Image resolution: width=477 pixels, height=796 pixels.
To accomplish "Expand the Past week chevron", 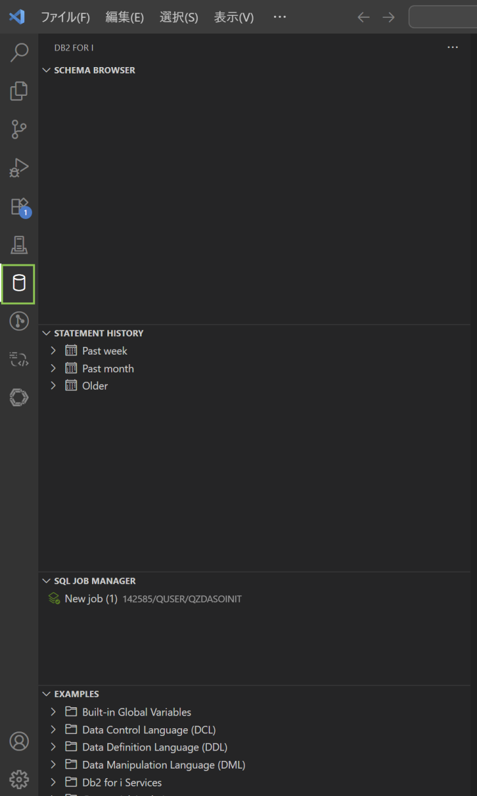I will point(54,351).
